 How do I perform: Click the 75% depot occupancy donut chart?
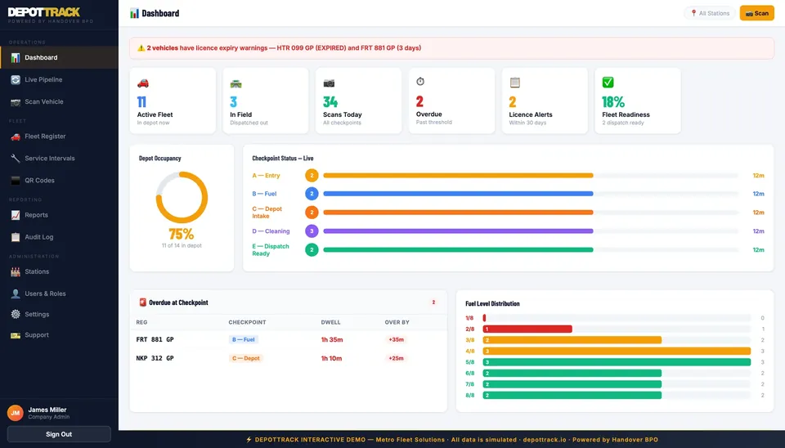182,197
